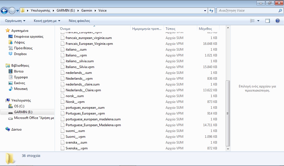The image size is (284, 166).
Task: Expand breadcrumb arrow after GARMIN (E:)
Action: pyautogui.click(x=78, y=11)
